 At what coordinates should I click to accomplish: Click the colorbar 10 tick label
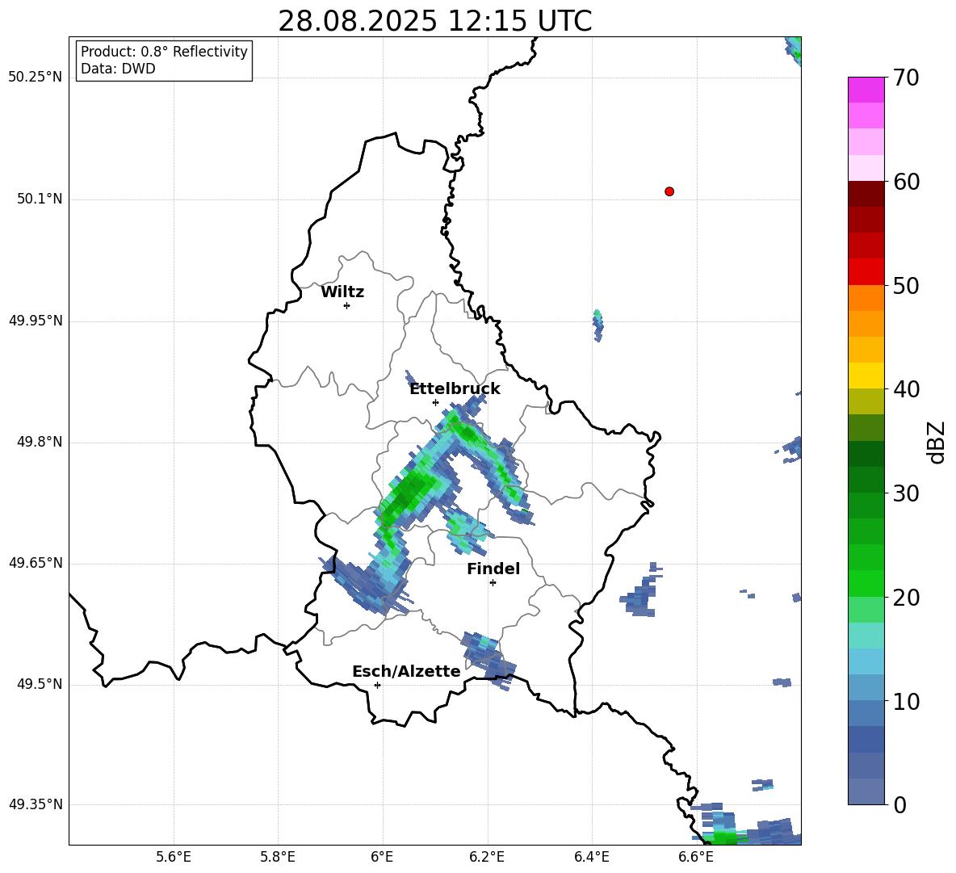[906, 702]
